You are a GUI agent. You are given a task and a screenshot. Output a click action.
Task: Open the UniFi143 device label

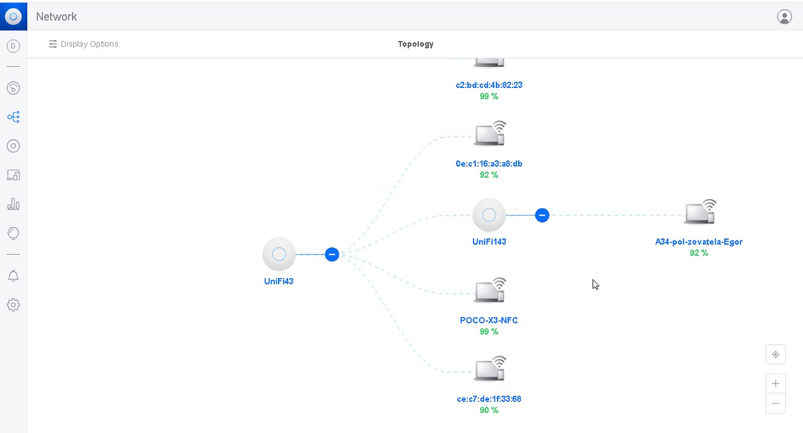489,242
